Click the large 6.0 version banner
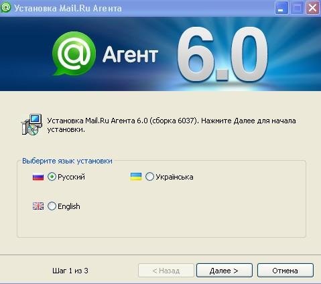This screenshot has height=284, width=321. click(223, 54)
